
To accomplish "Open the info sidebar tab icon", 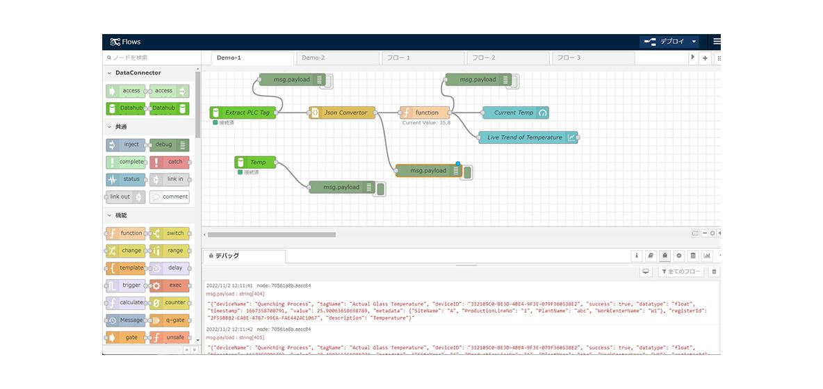I will [636, 256].
